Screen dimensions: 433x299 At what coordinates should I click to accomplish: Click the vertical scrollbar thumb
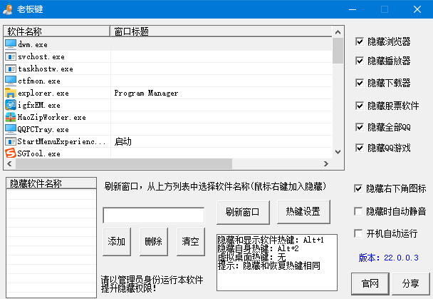[338, 51]
